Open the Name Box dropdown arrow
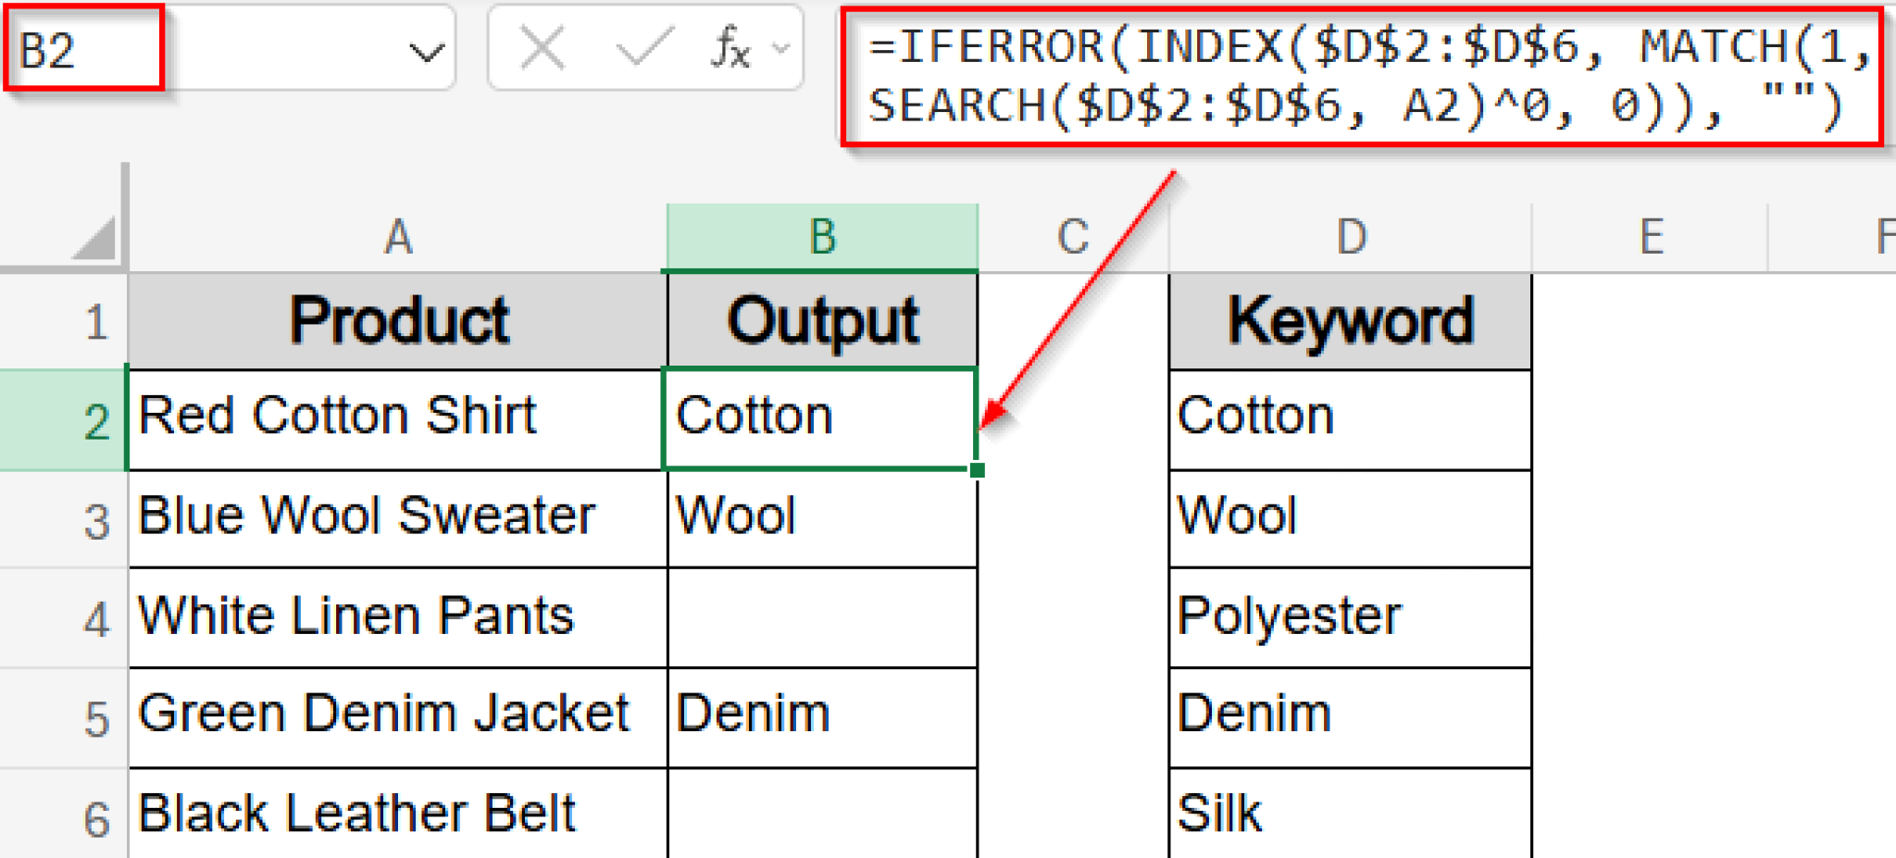The width and height of the screenshot is (1896, 858). (x=426, y=50)
